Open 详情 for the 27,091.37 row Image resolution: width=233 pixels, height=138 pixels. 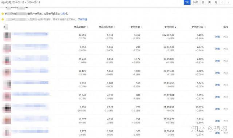(x=217, y=72)
